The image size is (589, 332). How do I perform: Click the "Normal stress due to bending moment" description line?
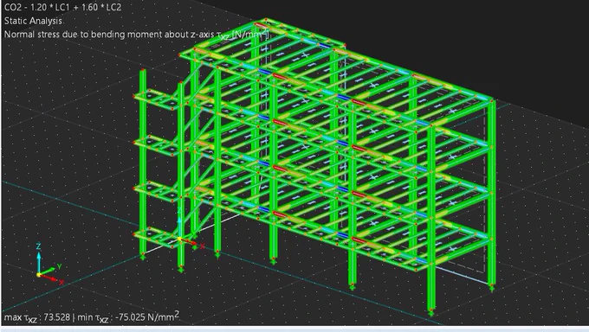pos(137,35)
